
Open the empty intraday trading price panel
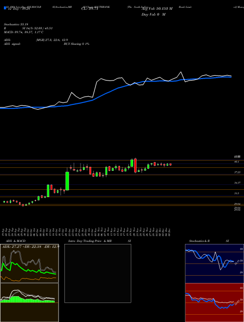pos(98,273)
